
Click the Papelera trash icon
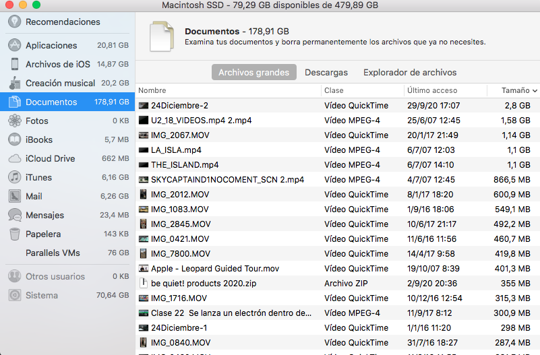coord(14,234)
